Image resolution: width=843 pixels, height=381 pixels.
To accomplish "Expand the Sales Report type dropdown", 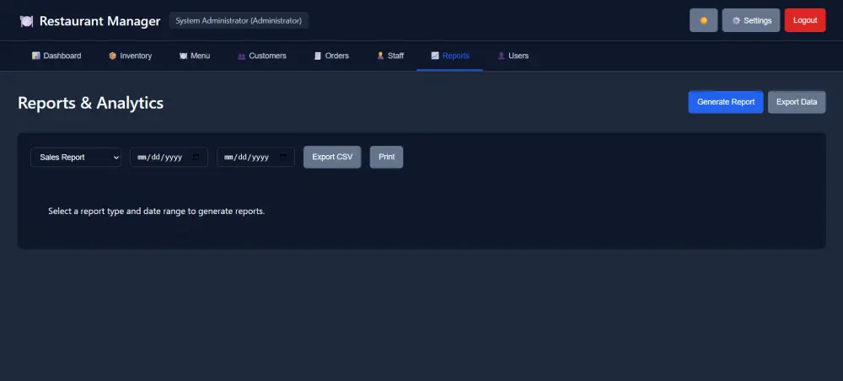I will [x=76, y=158].
